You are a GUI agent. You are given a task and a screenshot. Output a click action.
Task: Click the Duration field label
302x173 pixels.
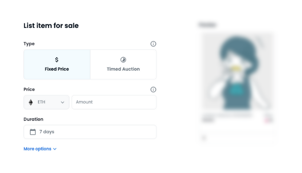click(33, 119)
